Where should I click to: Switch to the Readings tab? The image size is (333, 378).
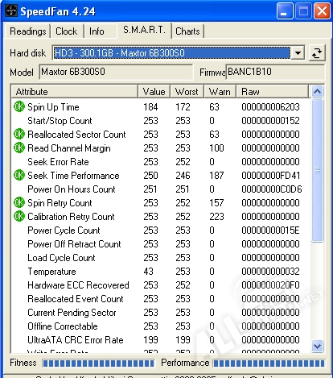(x=28, y=31)
